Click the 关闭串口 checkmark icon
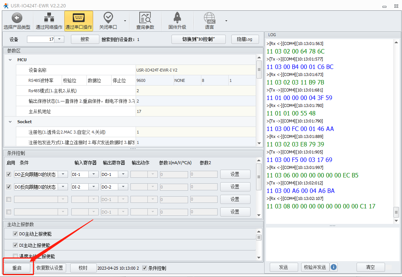This screenshot has width=402, height=277. 108,18
